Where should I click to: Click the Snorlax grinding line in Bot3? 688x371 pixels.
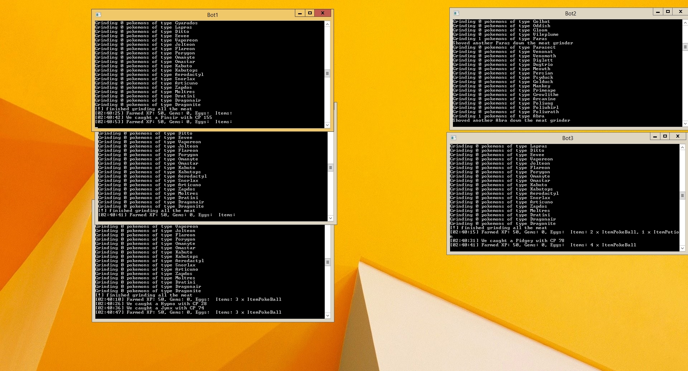coord(500,198)
